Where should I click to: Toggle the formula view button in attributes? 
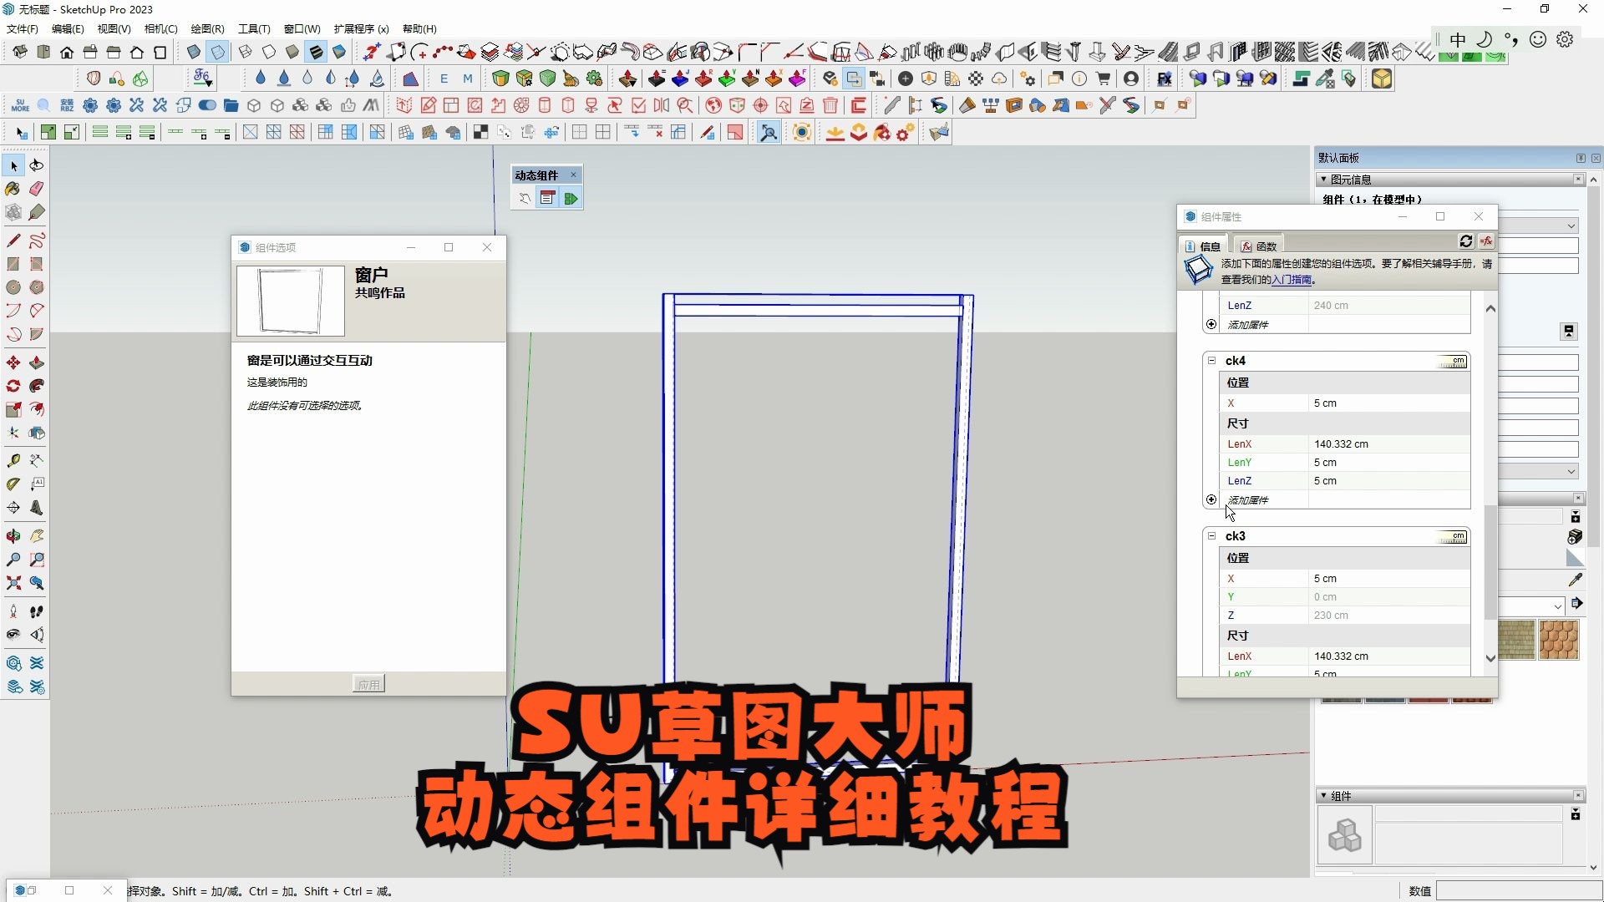(1486, 241)
